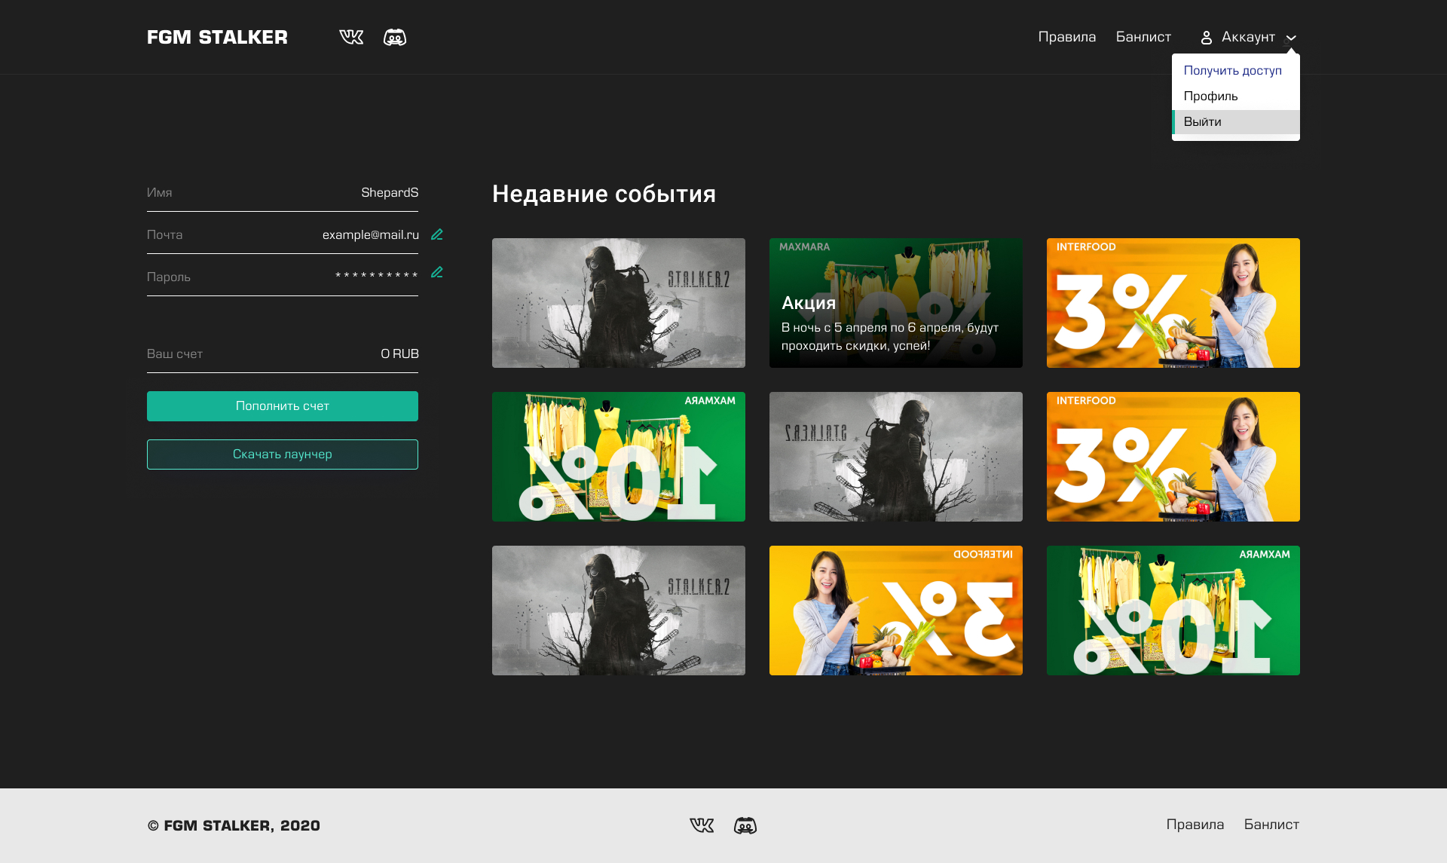Click the edit pencil next to email
Viewport: 1447px width, 863px height.
point(437,234)
